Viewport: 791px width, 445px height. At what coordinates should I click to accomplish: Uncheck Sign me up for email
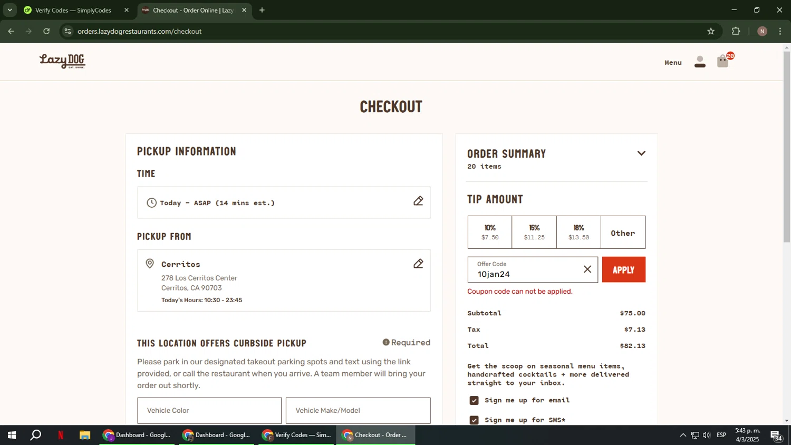coord(474,401)
